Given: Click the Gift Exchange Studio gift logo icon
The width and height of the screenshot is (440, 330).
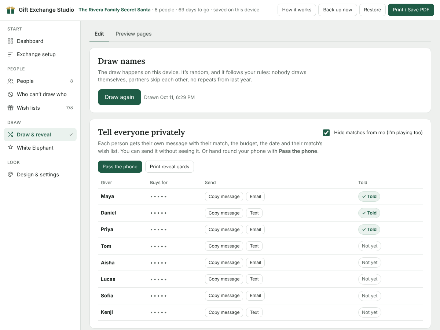Looking at the screenshot, I should (11, 10).
